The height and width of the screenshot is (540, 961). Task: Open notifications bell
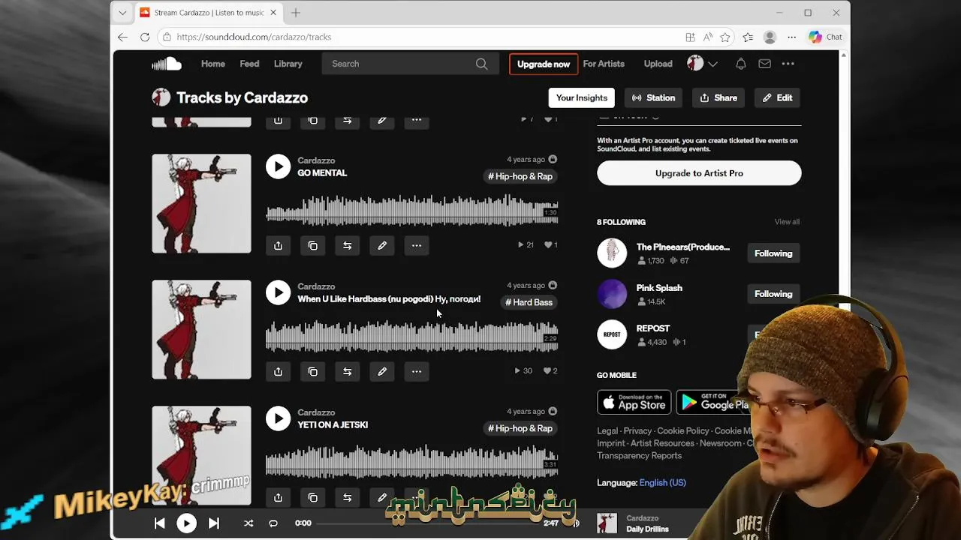(x=741, y=64)
